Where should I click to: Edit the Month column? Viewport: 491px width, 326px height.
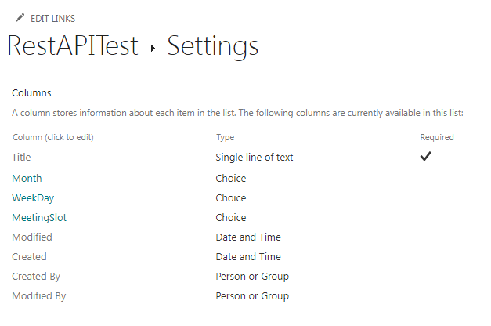click(27, 179)
